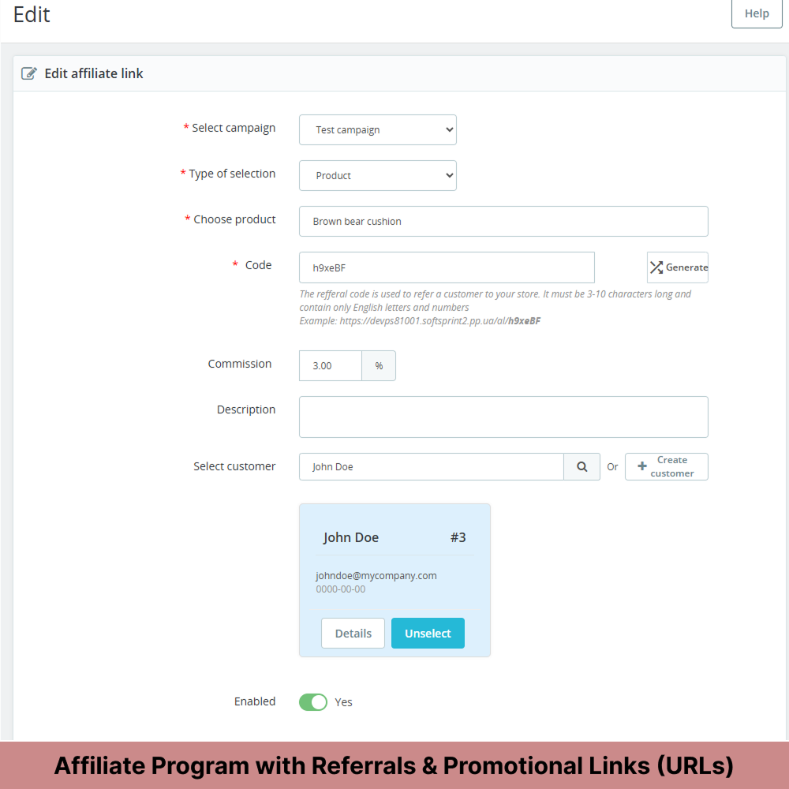Click the pencil icon beside Edit affiliate link
The width and height of the screenshot is (789, 789).
[29, 73]
